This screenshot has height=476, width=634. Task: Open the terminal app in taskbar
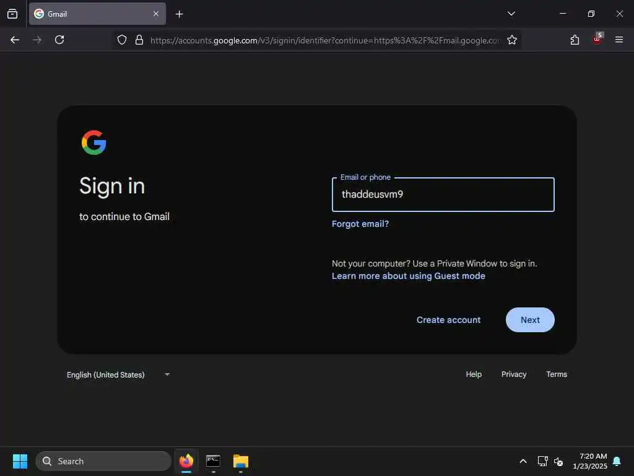click(213, 461)
